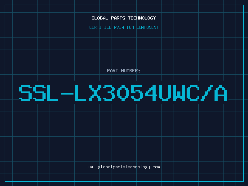248x186 pixels.
Task: Click the CERTIFIED AVIATION COMPONENT subtitle
Action: 124,27
